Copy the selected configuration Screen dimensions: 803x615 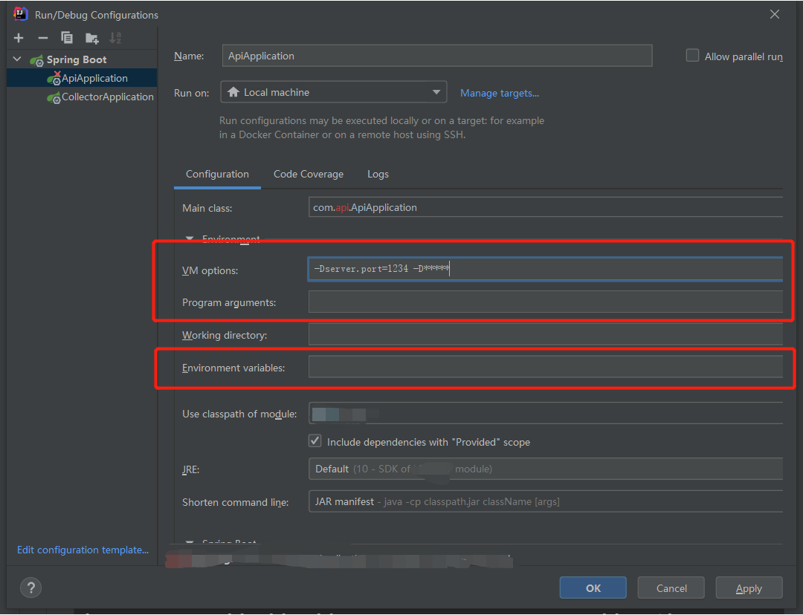coord(67,38)
